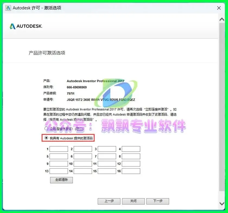228x213 pixels.
Task: Click the Autodesk icon in the title bar
Action: [8, 8]
